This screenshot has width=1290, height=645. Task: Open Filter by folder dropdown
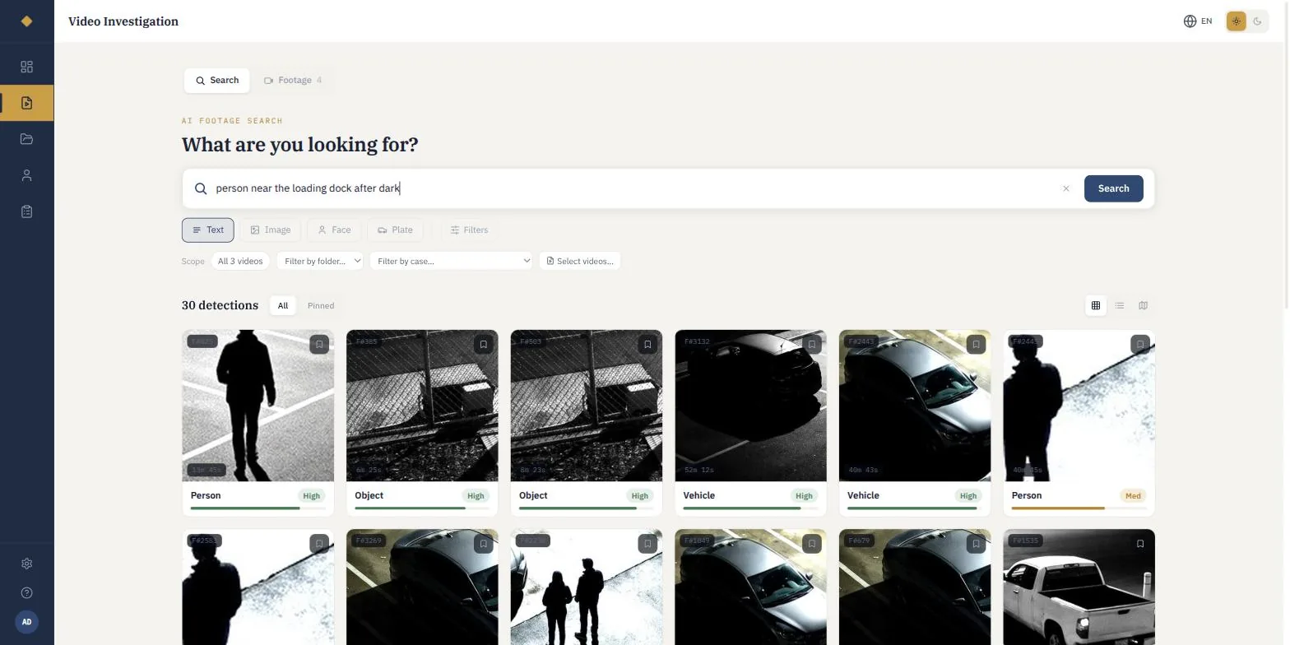320,261
